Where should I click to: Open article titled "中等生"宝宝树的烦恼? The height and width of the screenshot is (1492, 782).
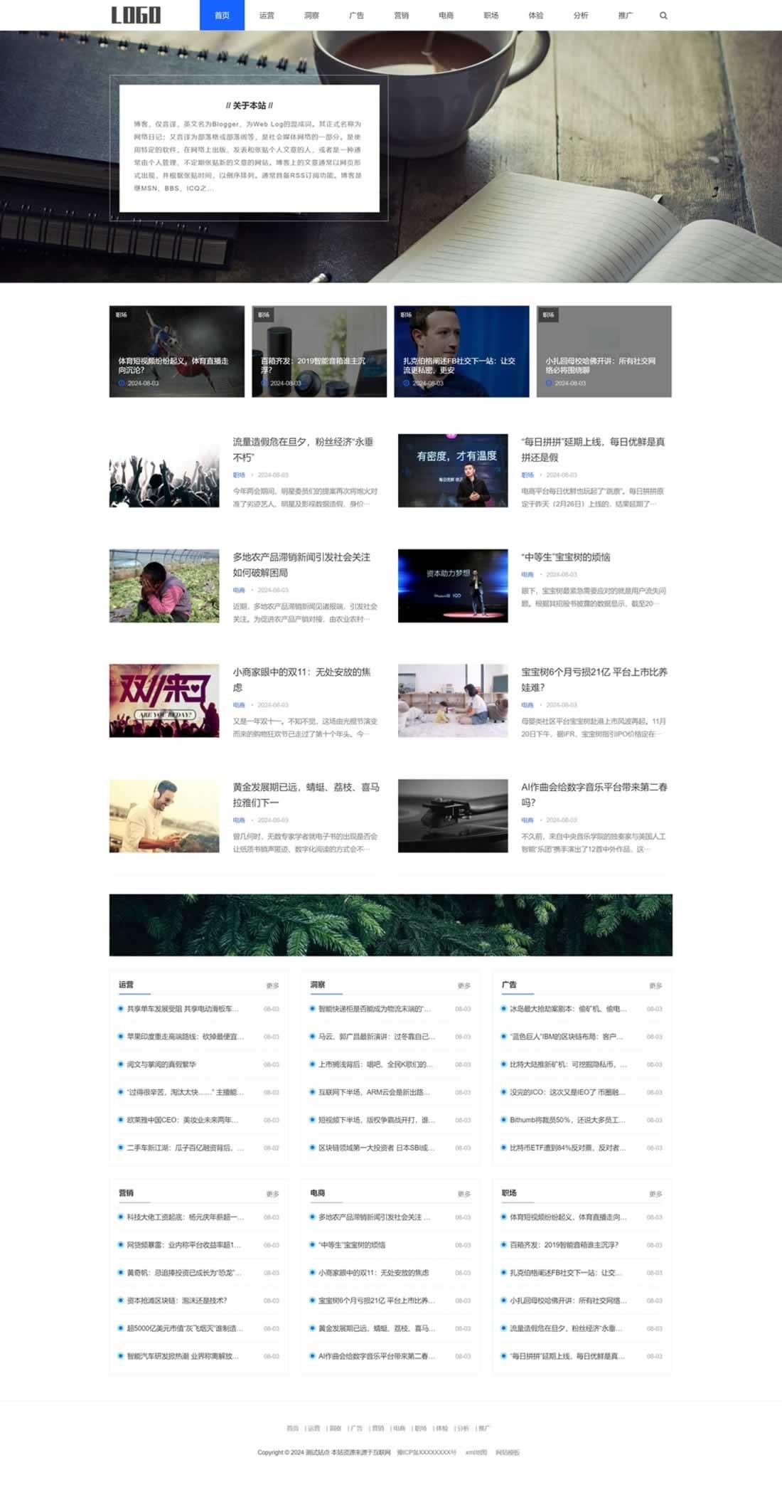click(565, 557)
